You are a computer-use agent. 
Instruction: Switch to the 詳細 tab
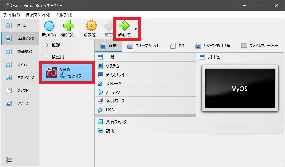pos(108,46)
